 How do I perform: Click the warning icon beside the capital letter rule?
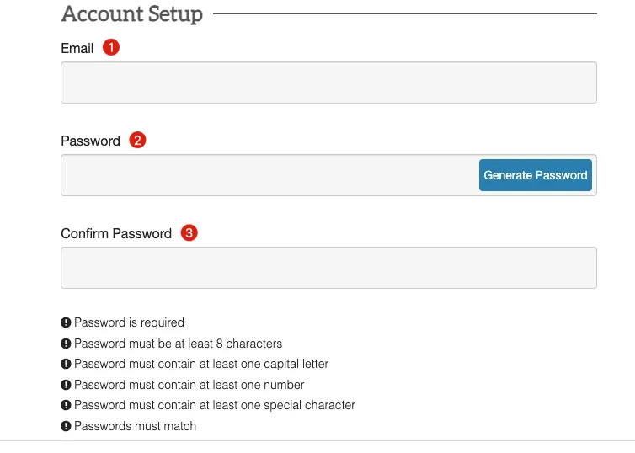(66, 364)
